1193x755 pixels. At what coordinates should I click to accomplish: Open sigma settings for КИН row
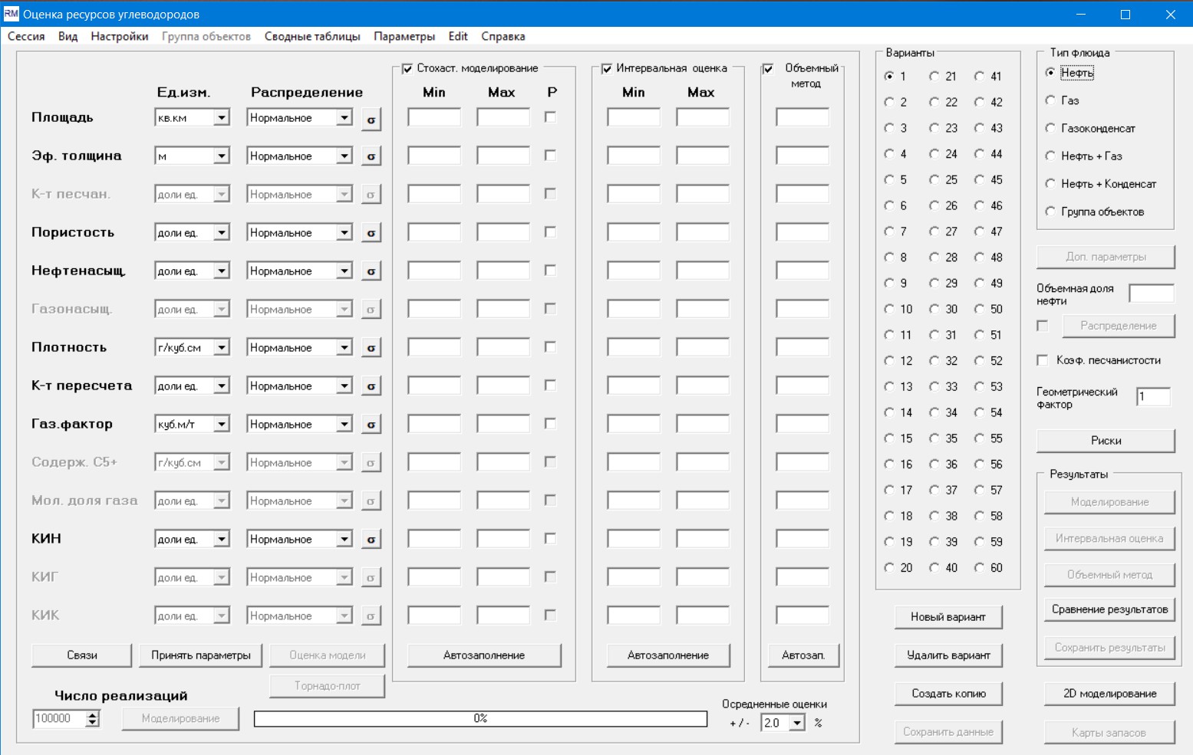coord(371,540)
